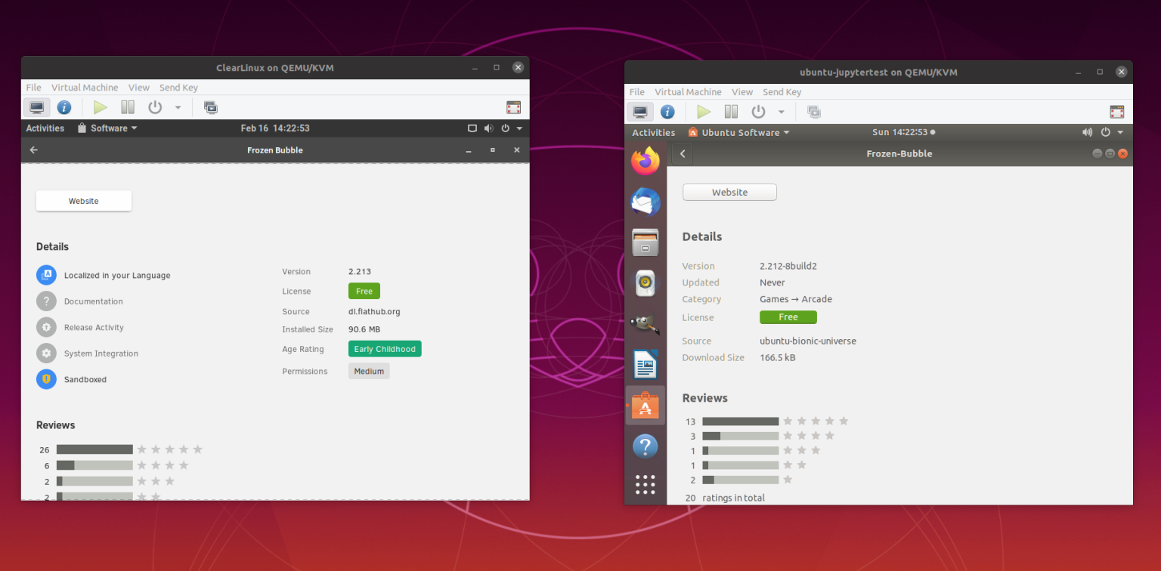Click the Activities hot corner in Ubuntu
Image resolution: width=1161 pixels, height=571 pixels.
653,131
